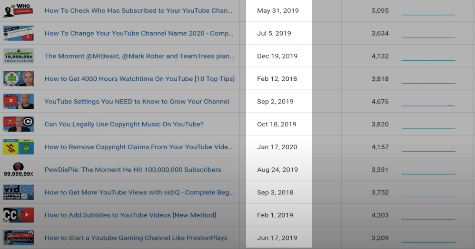Click Can You Legally Use Copyright Music title
475x249 pixels.
pyautogui.click(x=124, y=124)
